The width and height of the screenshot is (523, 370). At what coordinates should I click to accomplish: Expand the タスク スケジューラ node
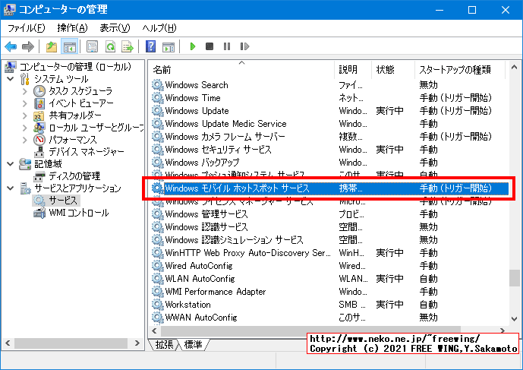pos(25,91)
